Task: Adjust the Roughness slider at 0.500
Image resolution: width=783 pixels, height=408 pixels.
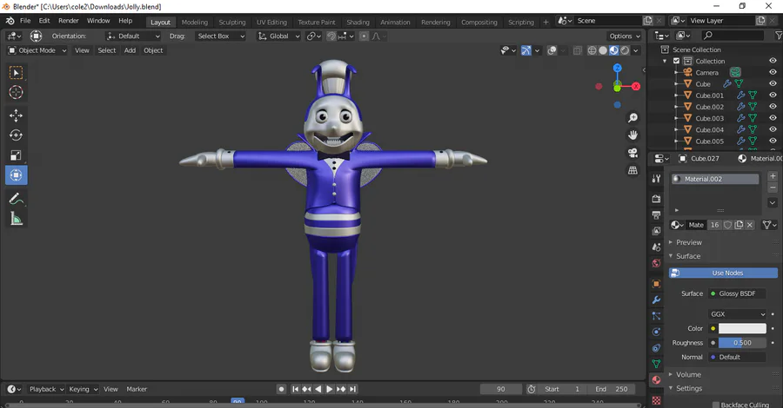Action: pos(742,343)
